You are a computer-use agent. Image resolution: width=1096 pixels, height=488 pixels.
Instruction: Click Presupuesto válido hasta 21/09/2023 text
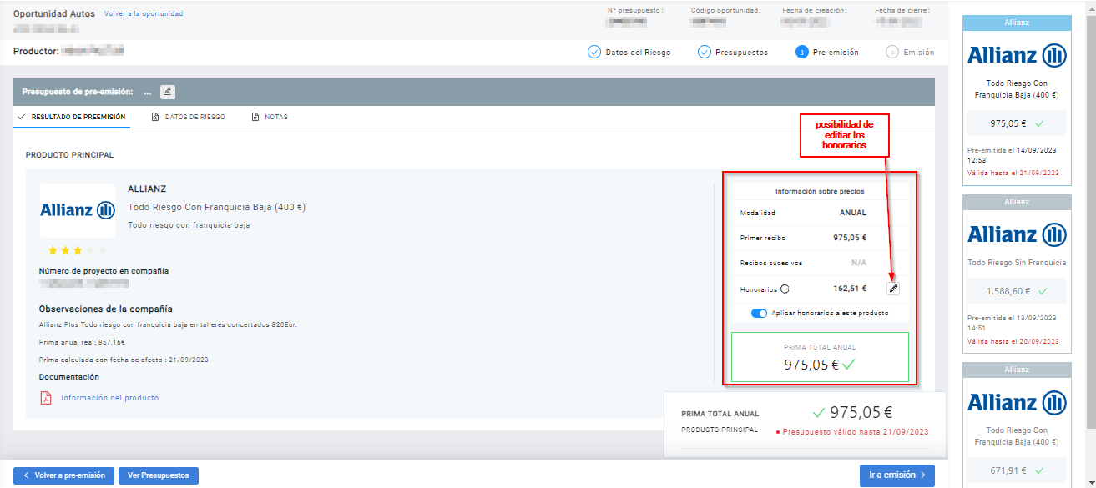(x=856, y=432)
